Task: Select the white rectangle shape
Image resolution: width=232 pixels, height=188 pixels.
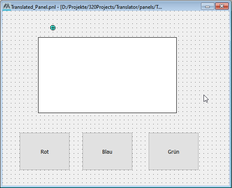Action: [x=107, y=75]
